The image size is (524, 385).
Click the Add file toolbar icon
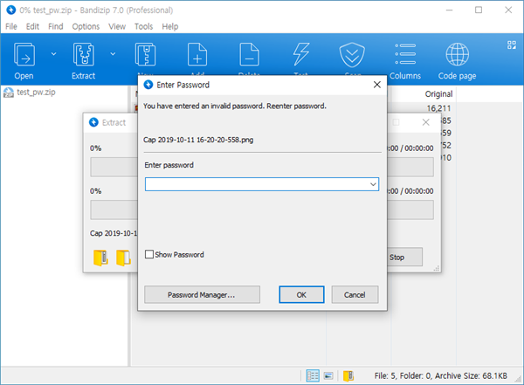pos(199,56)
